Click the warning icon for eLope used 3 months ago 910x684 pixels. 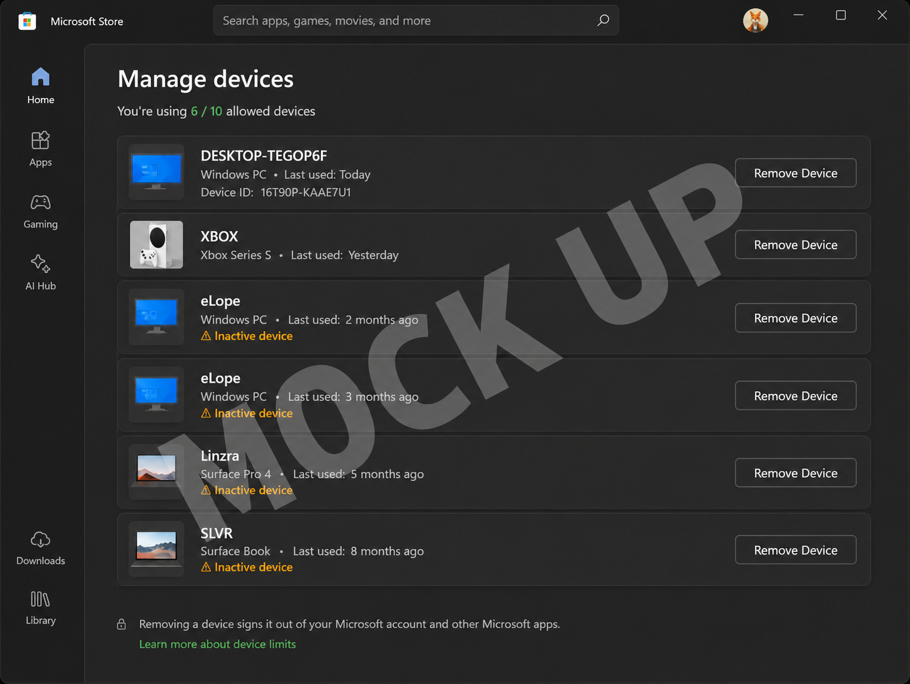point(206,413)
